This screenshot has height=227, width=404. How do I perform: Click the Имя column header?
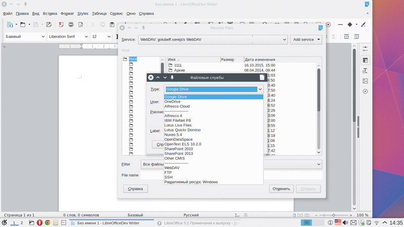[193, 60]
